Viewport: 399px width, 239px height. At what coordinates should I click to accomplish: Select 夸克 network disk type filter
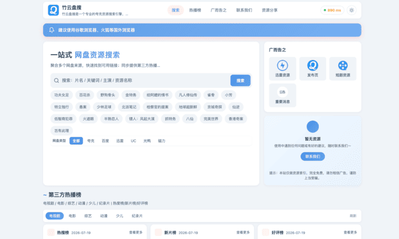click(90, 141)
